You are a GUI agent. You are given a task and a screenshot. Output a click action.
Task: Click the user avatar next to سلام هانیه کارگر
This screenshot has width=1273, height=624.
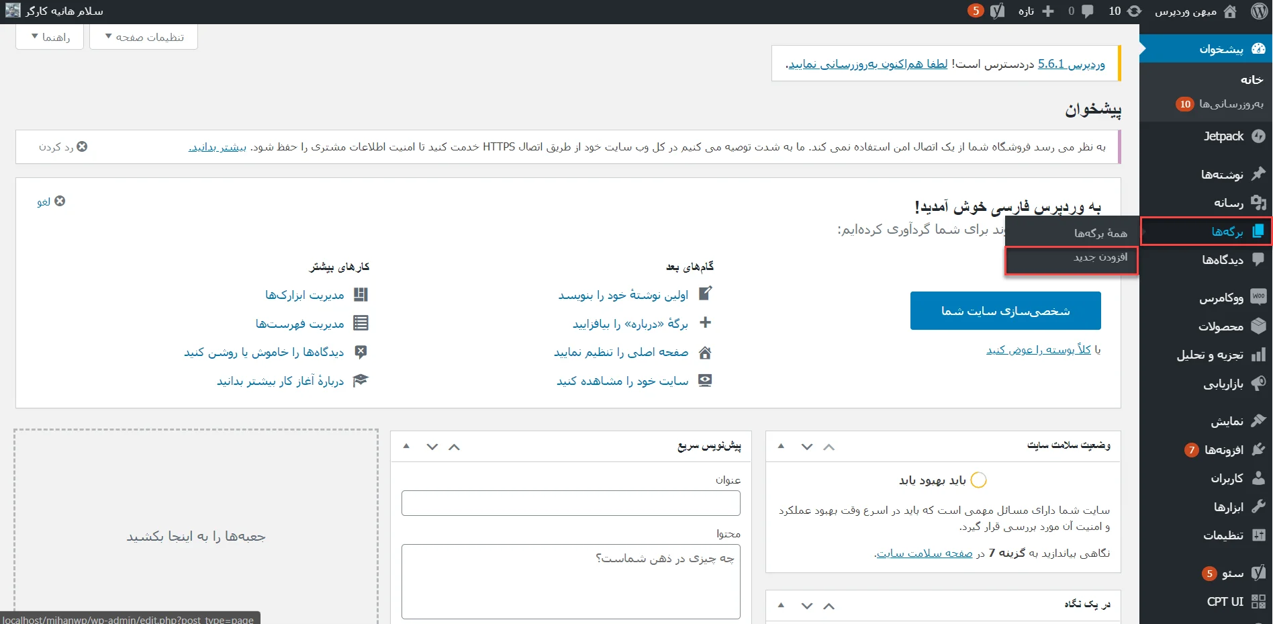coord(13,11)
